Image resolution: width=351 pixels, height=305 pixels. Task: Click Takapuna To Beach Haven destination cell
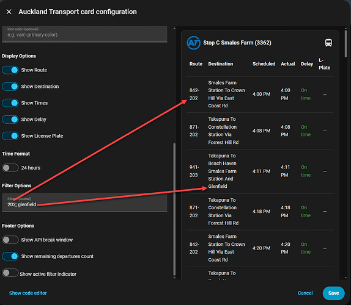point(223,171)
